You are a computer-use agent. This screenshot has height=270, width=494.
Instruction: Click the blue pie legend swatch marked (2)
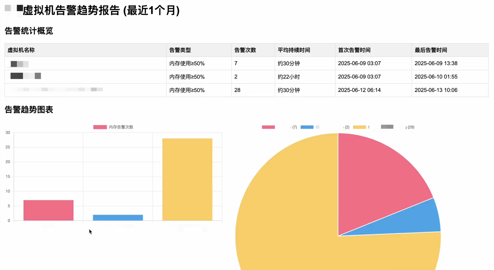pos(307,127)
